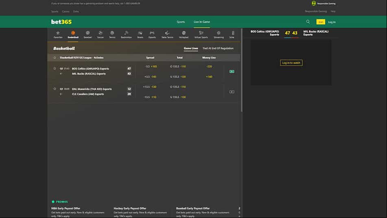This screenshot has width=387, height=218.
Task: Click the vertical scrollbar of games list
Action: click(242, 70)
